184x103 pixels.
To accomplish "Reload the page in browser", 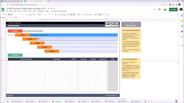I will (8, 5).
